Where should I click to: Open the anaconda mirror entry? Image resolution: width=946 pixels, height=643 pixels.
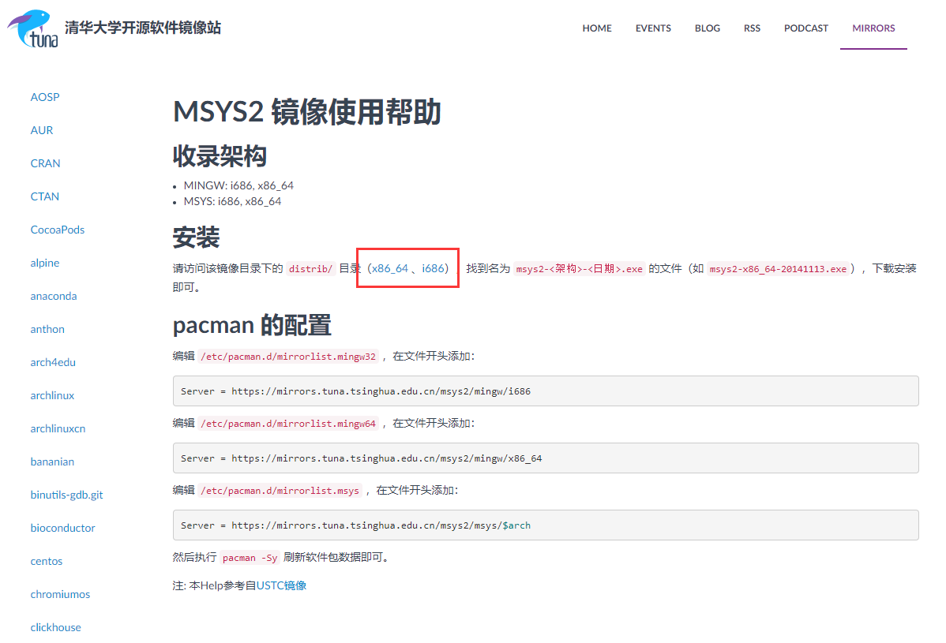[53, 295]
